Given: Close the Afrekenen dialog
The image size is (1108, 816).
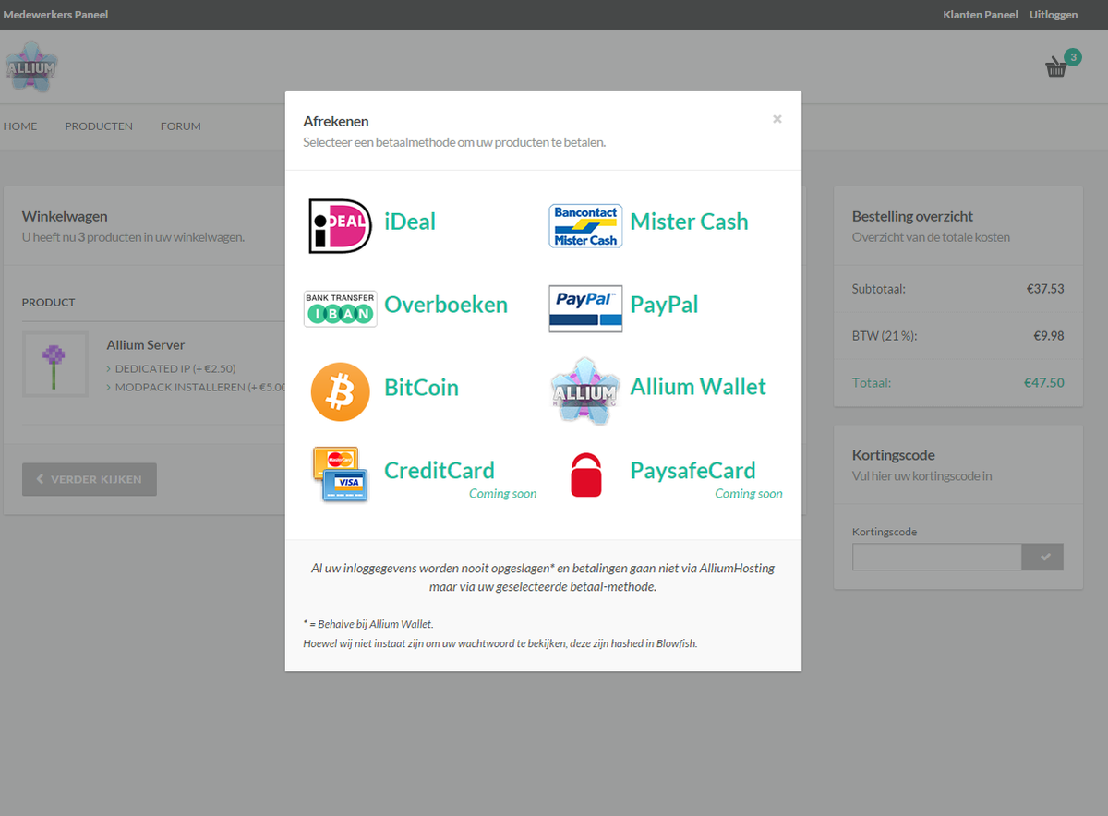Looking at the screenshot, I should [x=777, y=119].
